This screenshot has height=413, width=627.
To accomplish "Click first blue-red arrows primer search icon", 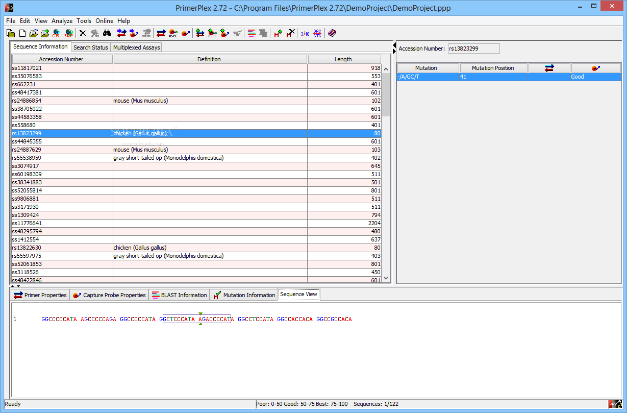I will (122, 33).
